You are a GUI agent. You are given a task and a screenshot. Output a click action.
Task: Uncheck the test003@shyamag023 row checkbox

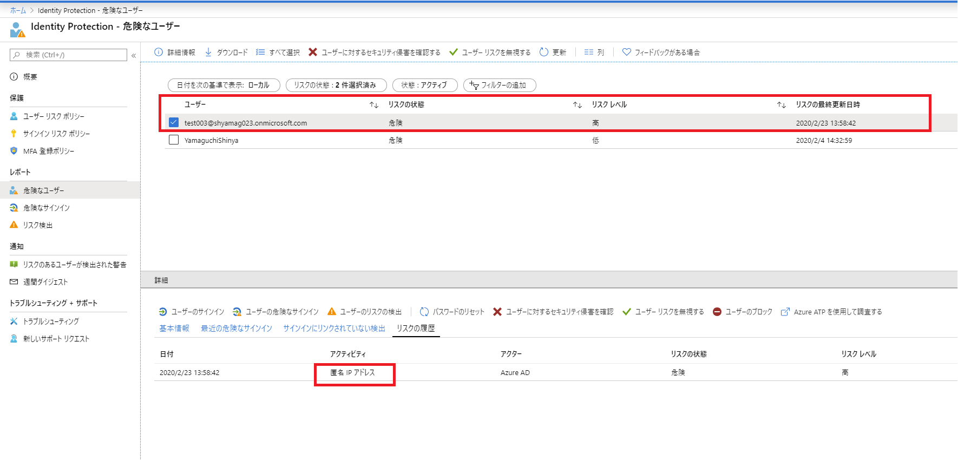tap(174, 122)
